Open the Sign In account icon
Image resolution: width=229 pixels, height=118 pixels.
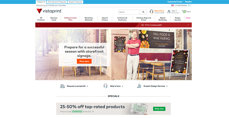pos(169,12)
